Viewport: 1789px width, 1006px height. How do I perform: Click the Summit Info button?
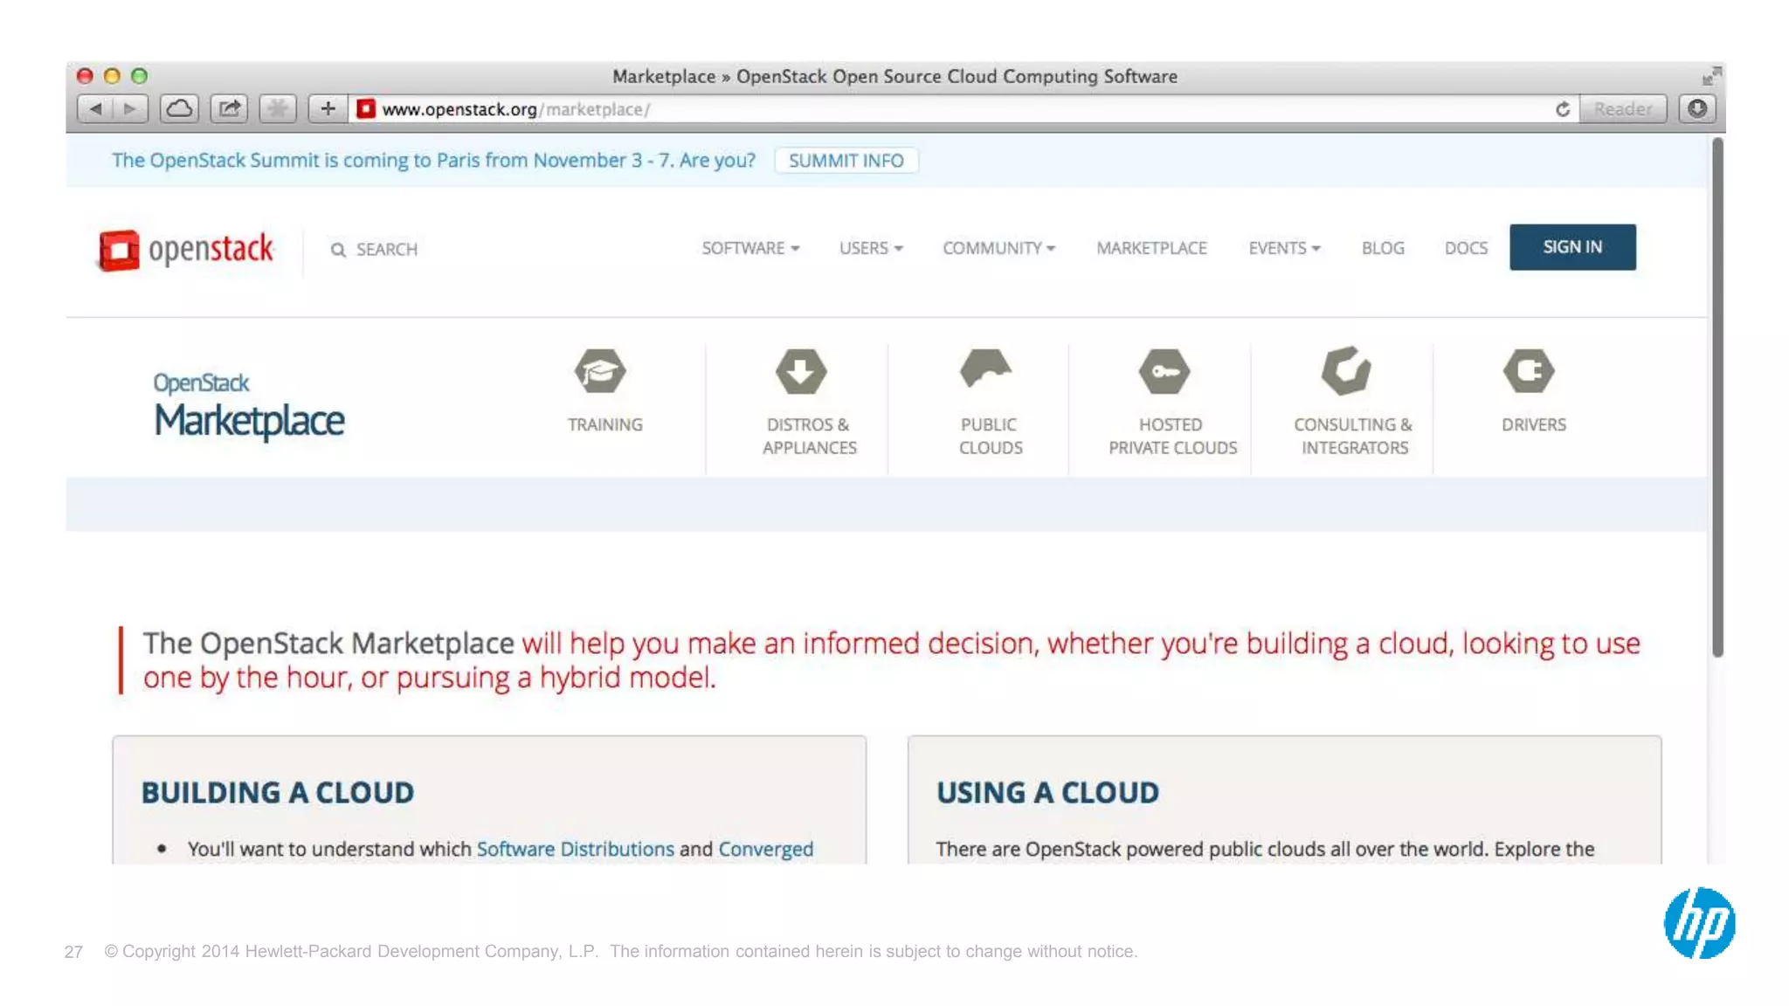846,161
